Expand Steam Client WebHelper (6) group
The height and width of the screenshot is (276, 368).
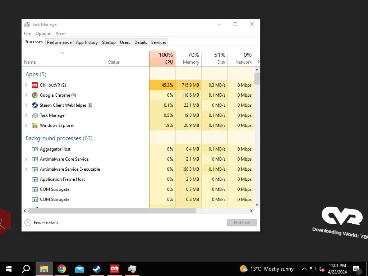pyautogui.click(x=26, y=105)
